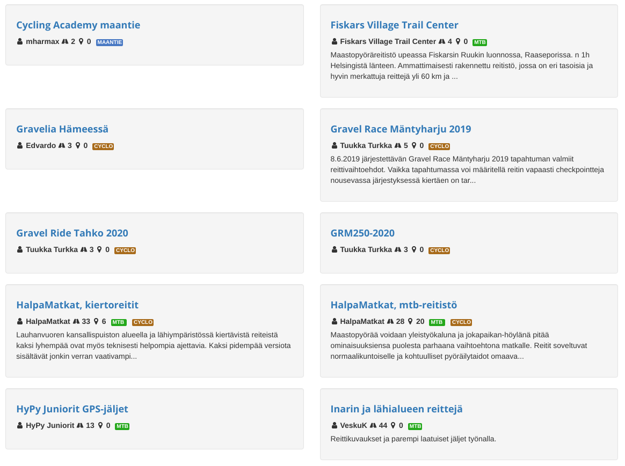Click the road icon in Fiskars card
The image size is (625, 466).
pos(442,42)
